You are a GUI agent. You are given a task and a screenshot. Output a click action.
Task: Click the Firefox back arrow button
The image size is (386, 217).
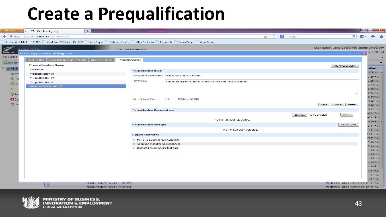coord(4,37)
